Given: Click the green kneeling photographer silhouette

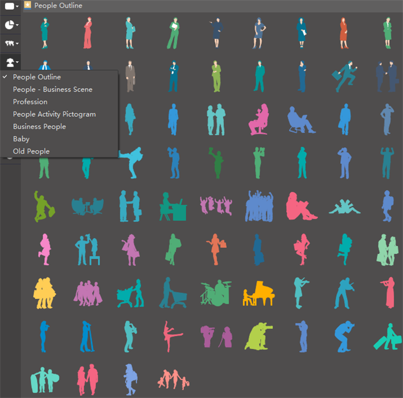Looking at the screenshot, I should point(257,336).
